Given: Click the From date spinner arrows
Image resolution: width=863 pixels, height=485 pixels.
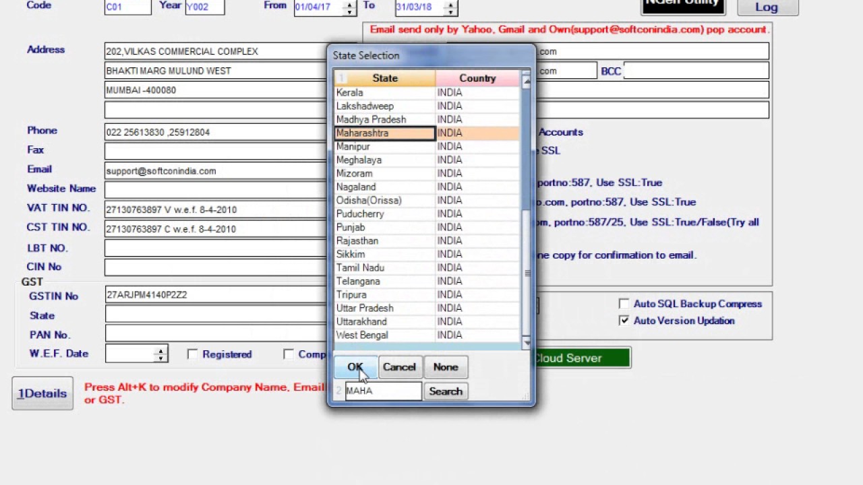Looking at the screenshot, I should point(349,7).
